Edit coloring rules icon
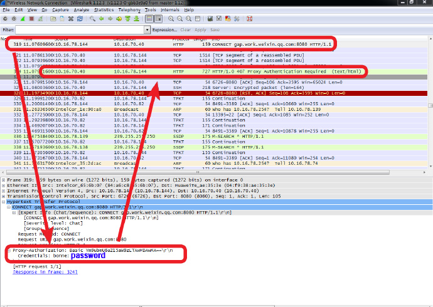 228,19
